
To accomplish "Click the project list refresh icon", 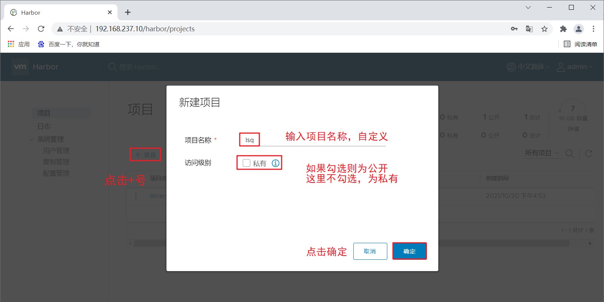I will 589,153.
